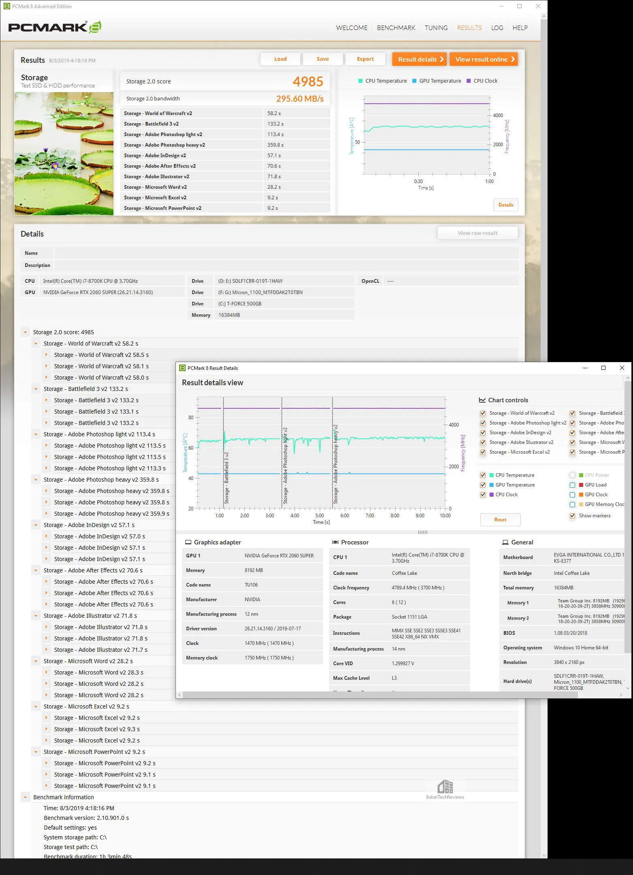633x875 pixels.
Task: Expand Storage - World of Warcraft v2 58.5 s
Action: pyautogui.click(x=46, y=355)
